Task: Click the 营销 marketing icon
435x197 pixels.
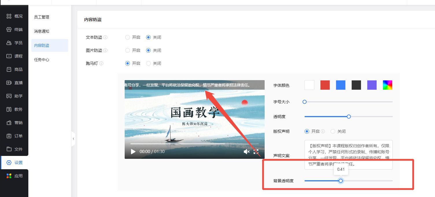Action: 9,123
